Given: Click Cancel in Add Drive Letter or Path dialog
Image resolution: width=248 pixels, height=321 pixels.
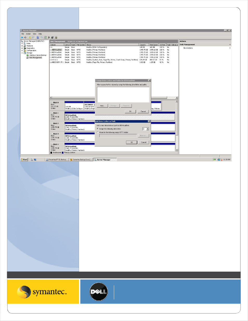Looking at the screenshot, I should pyautogui.click(x=143, y=142).
